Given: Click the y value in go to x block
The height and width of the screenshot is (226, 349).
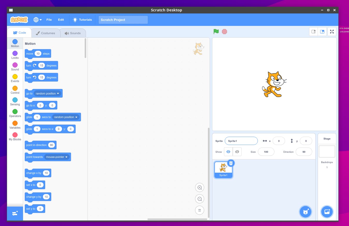Looking at the screenshot, I should click(x=52, y=105).
